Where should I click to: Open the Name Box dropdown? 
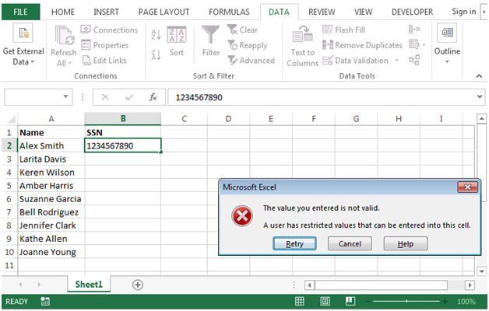65,96
